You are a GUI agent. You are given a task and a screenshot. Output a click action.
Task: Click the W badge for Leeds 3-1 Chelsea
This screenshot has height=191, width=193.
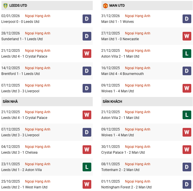coord(87,150)
